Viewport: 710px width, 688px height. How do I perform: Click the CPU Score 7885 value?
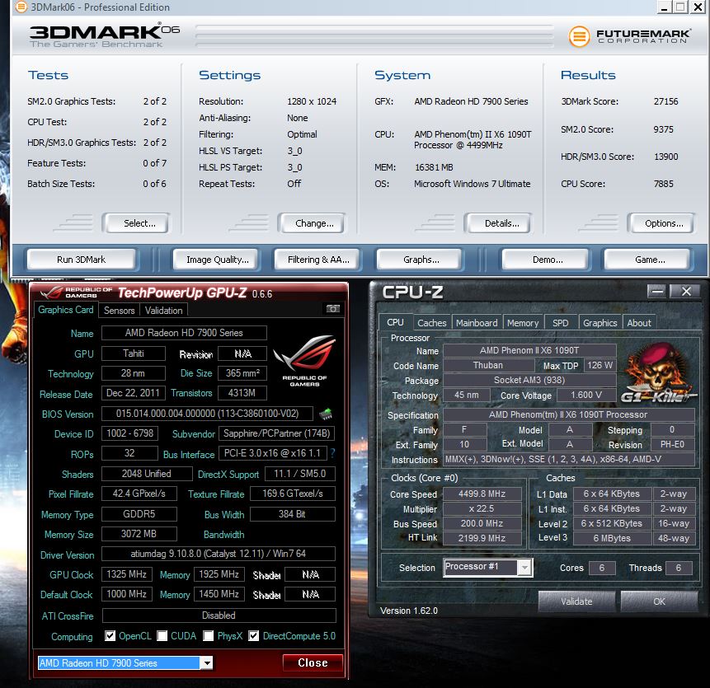pyautogui.click(x=663, y=184)
